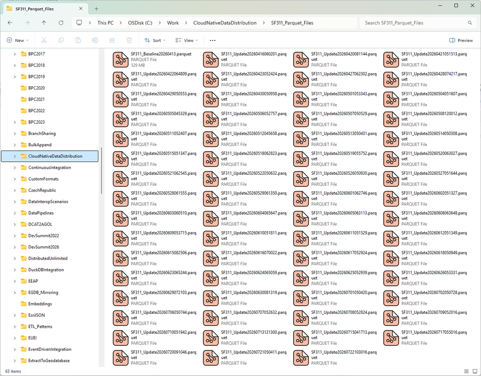Click the Delete trash can icon
The height and width of the screenshot is (376, 481).
tap(129, 40)
